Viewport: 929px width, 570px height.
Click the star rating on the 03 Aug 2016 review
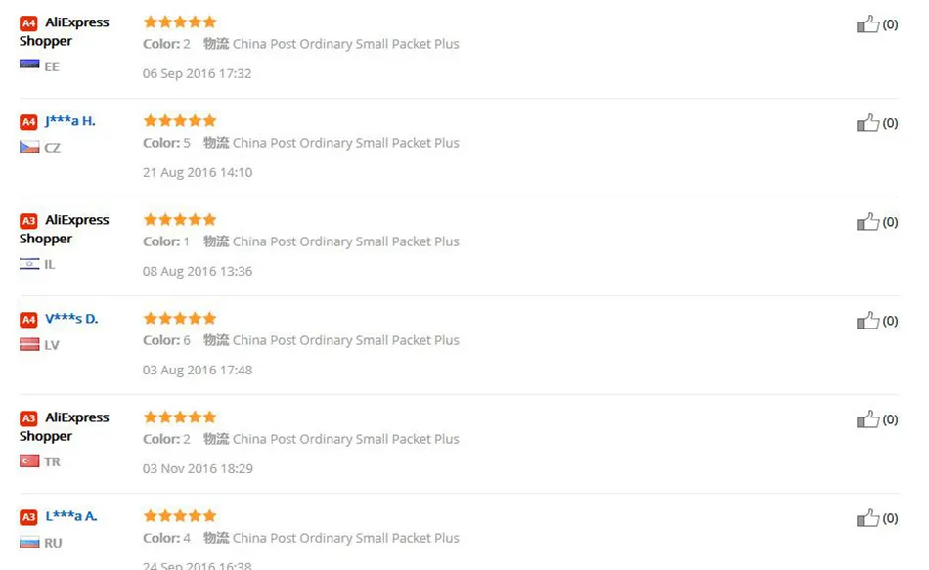(180, 319)
